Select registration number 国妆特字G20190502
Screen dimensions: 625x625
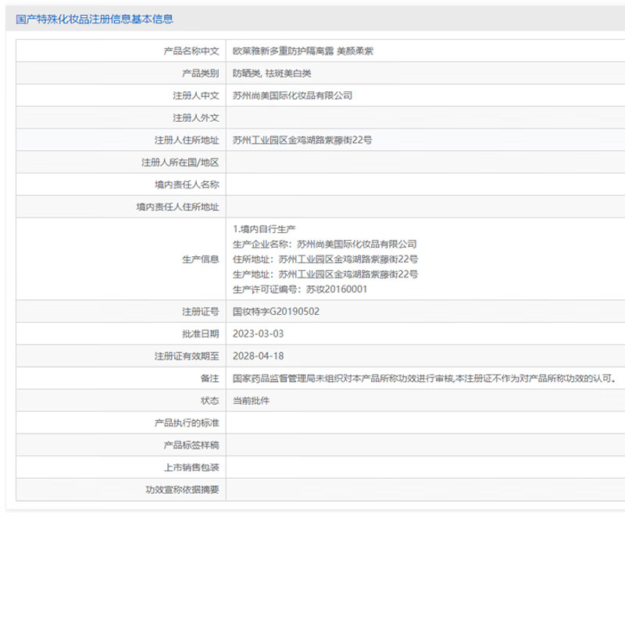tap(276, 312)
